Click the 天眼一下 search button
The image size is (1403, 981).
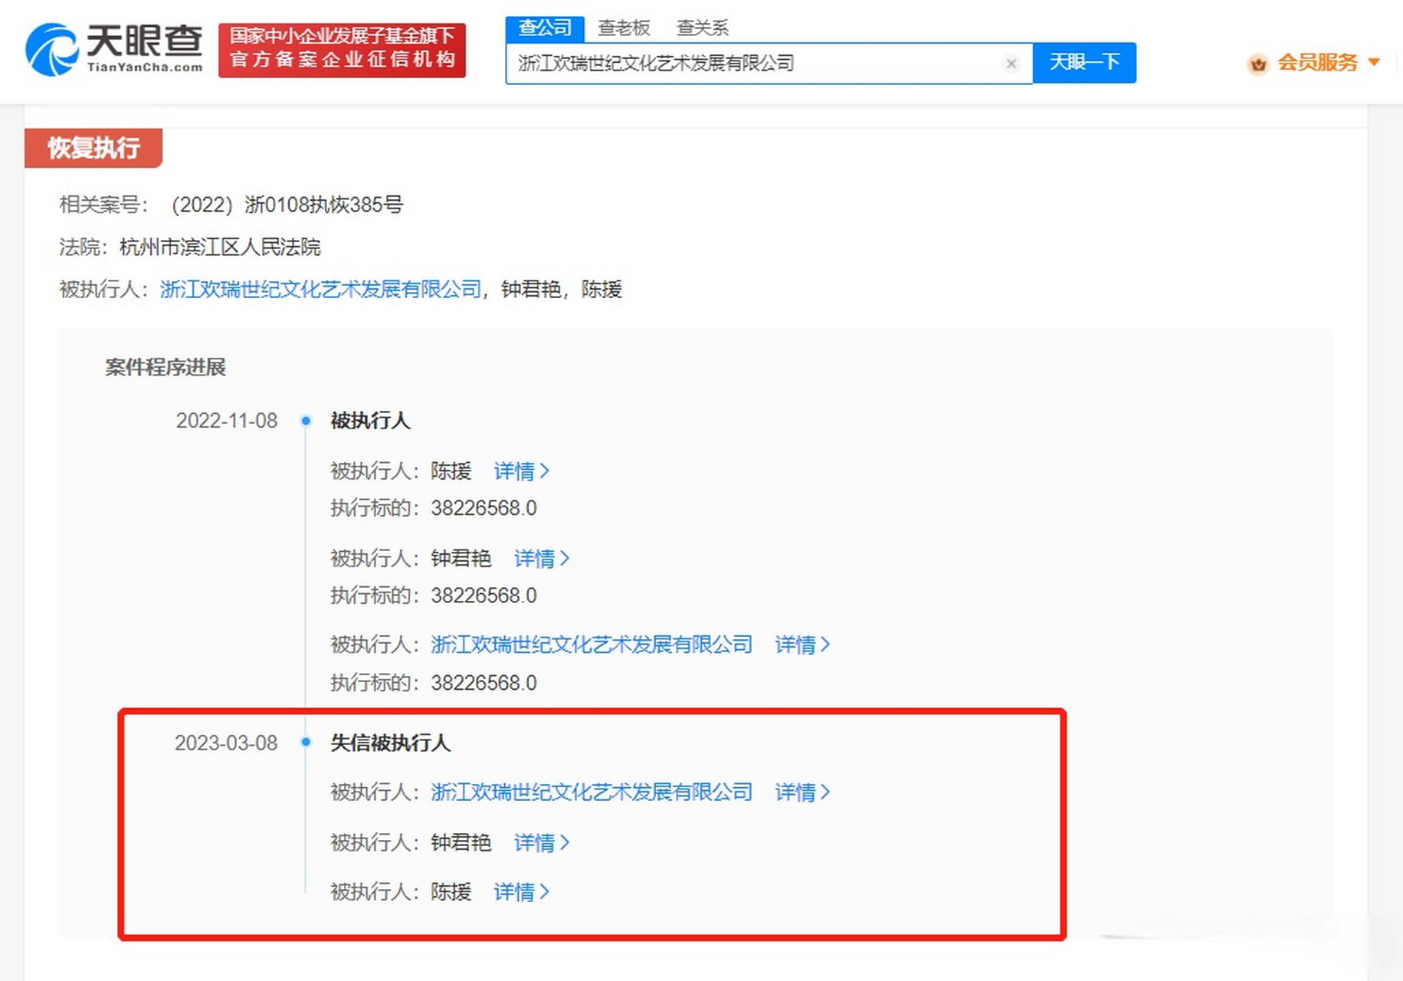1085,63
